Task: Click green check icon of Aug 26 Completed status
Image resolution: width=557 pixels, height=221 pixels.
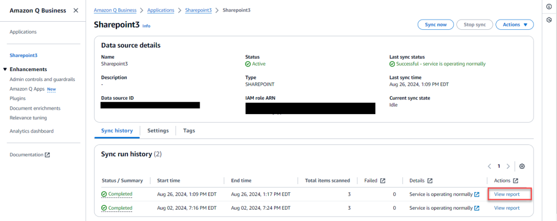Action: 104,194
